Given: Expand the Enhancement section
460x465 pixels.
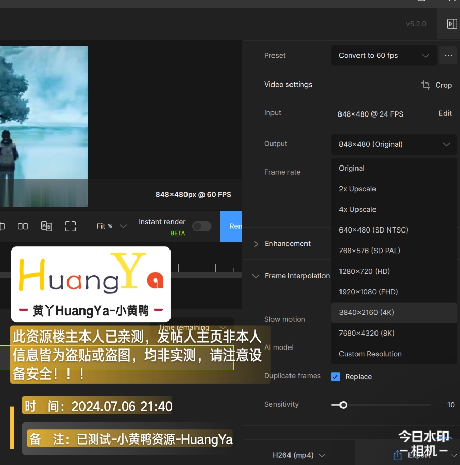Looking at the screenshot, I should coord(256,244).
